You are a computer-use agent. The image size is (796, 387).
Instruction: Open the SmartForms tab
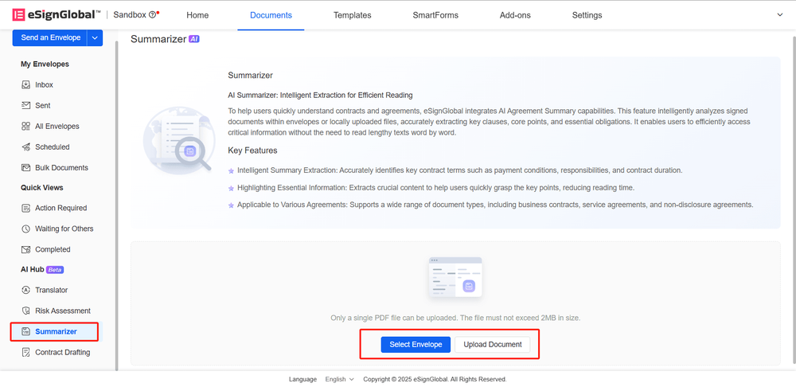(434, 15)
